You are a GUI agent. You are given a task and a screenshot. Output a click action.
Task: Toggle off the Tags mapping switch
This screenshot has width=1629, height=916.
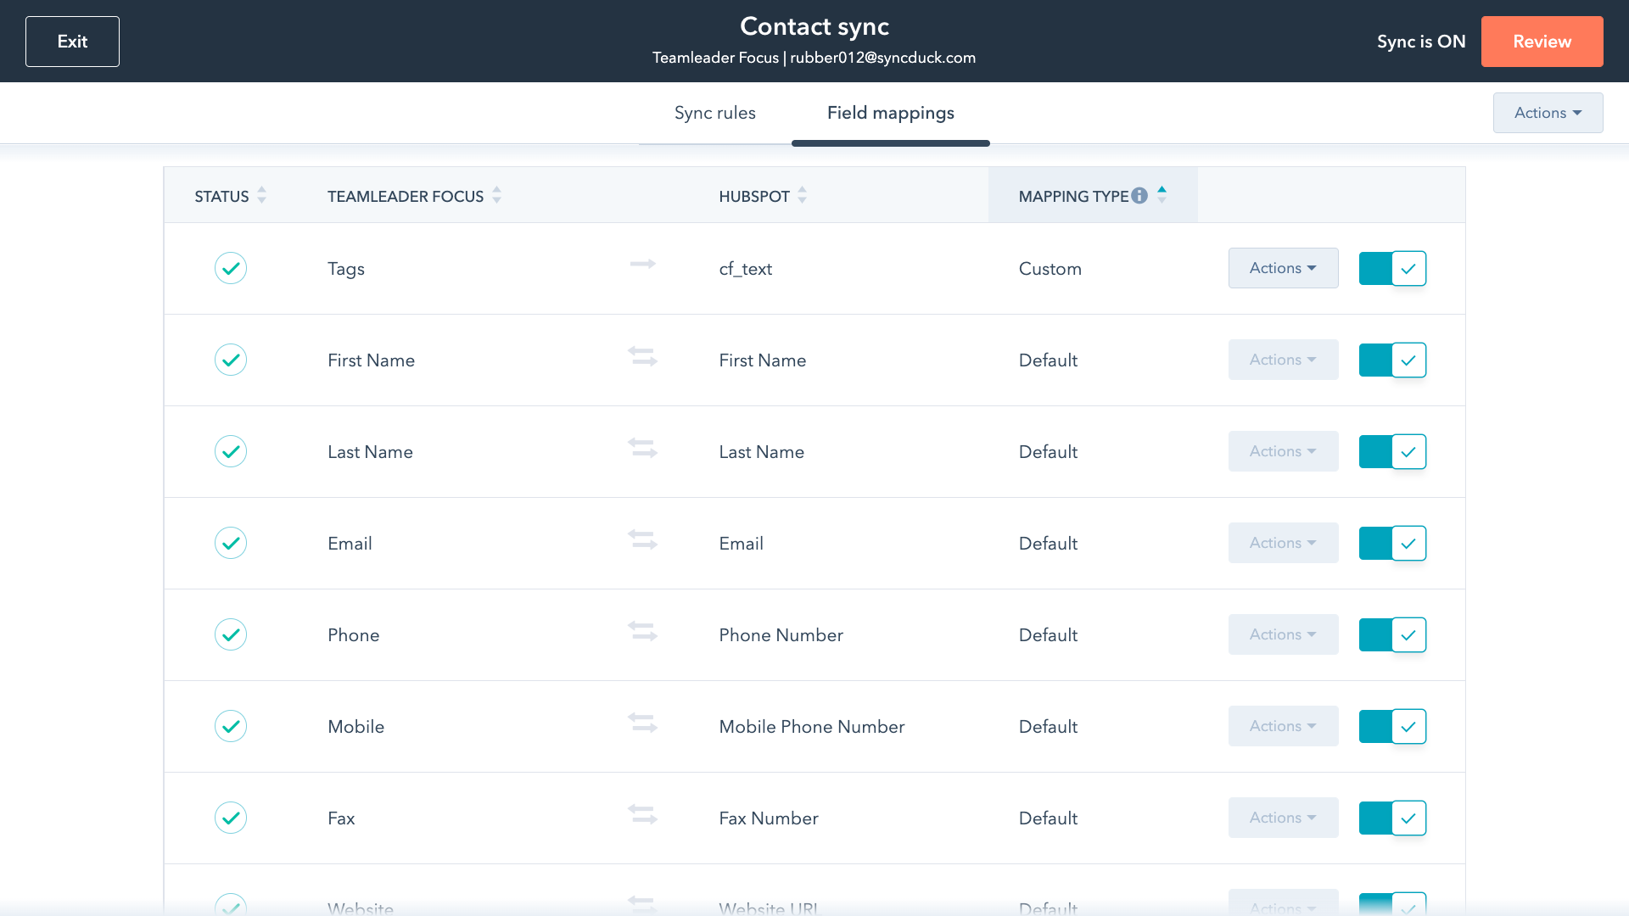point(1392,268)
